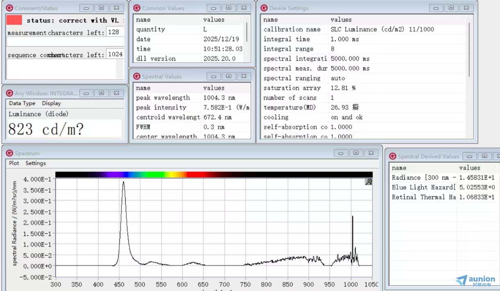Screen dimensions: 500x291
Task: Open the Plot menu in the Spectrum window
Action: tap(14, 163)
